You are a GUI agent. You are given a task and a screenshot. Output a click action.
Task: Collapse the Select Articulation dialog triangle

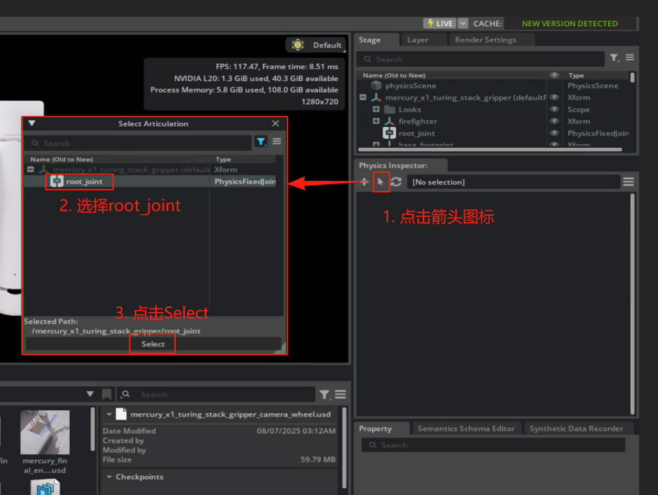click(x=31, y=124)
